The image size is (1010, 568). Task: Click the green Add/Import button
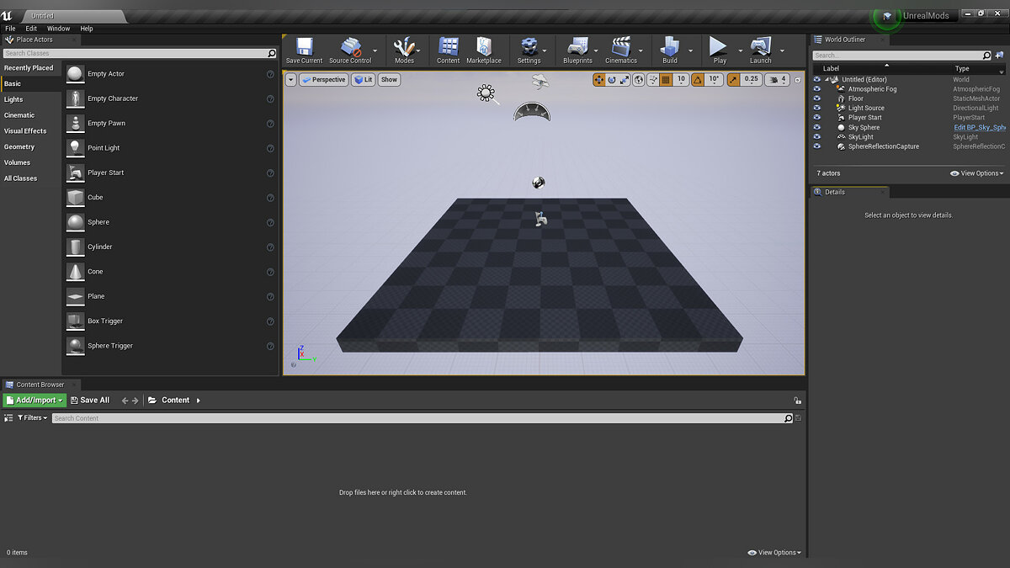tap(35, 401)
